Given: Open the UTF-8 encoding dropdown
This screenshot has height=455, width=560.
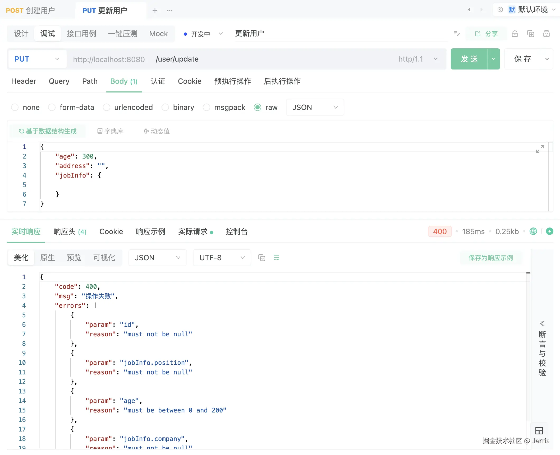Looking at the screenshot, I should point(222,258).
